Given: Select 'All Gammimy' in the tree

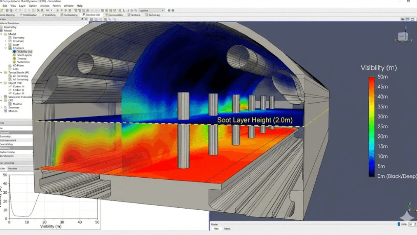Looking at the screenshot, I should tap(21, 76).
